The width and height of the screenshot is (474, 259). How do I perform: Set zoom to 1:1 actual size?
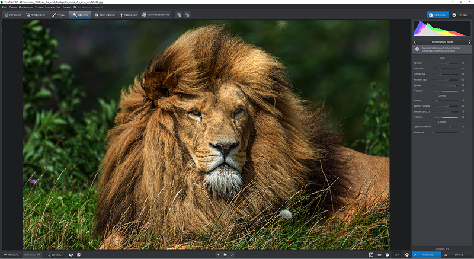[x=379, y=255]
